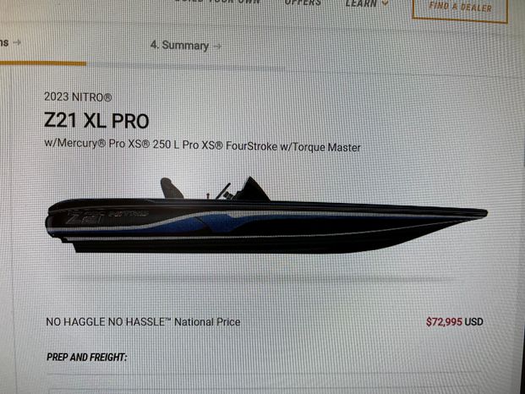
Task: Expand the chevron beside LEARN
Action: click(385, 3)
